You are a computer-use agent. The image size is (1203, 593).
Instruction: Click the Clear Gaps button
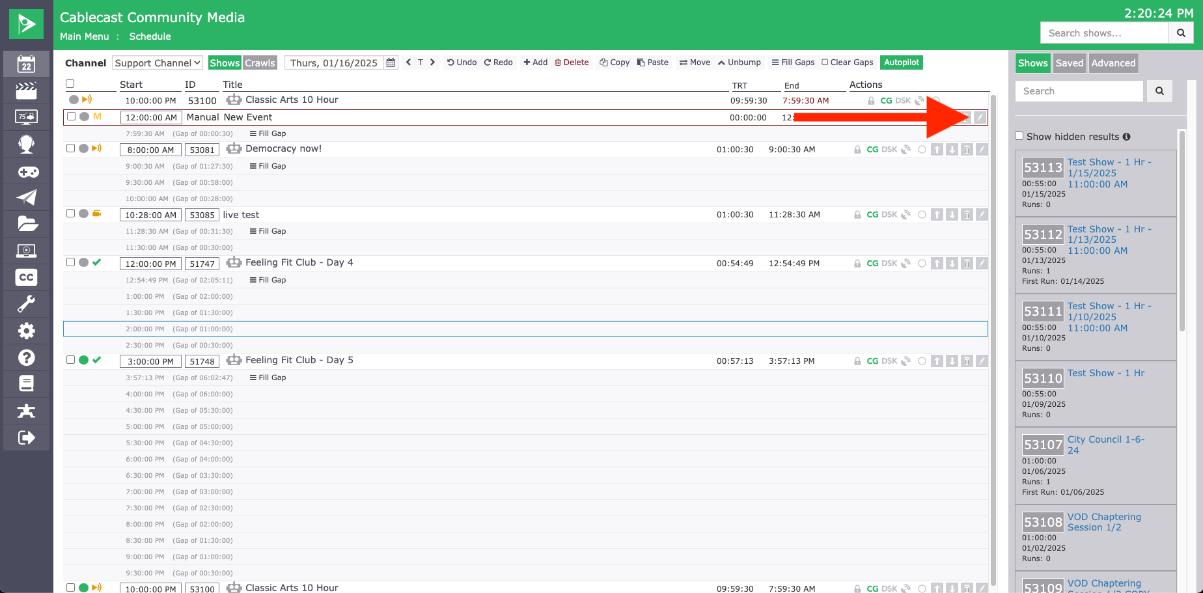pos(848,62)
